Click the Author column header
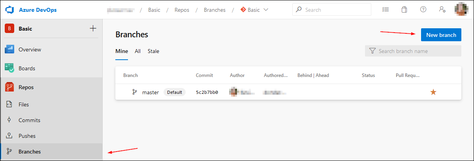Viewport: 474px width, 161px height. 237,75
